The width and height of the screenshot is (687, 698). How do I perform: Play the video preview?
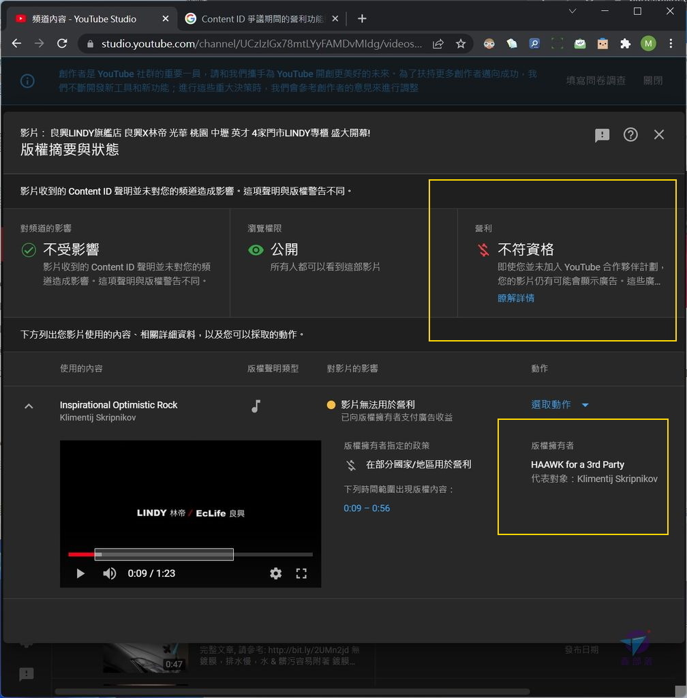tap(80, 573)
